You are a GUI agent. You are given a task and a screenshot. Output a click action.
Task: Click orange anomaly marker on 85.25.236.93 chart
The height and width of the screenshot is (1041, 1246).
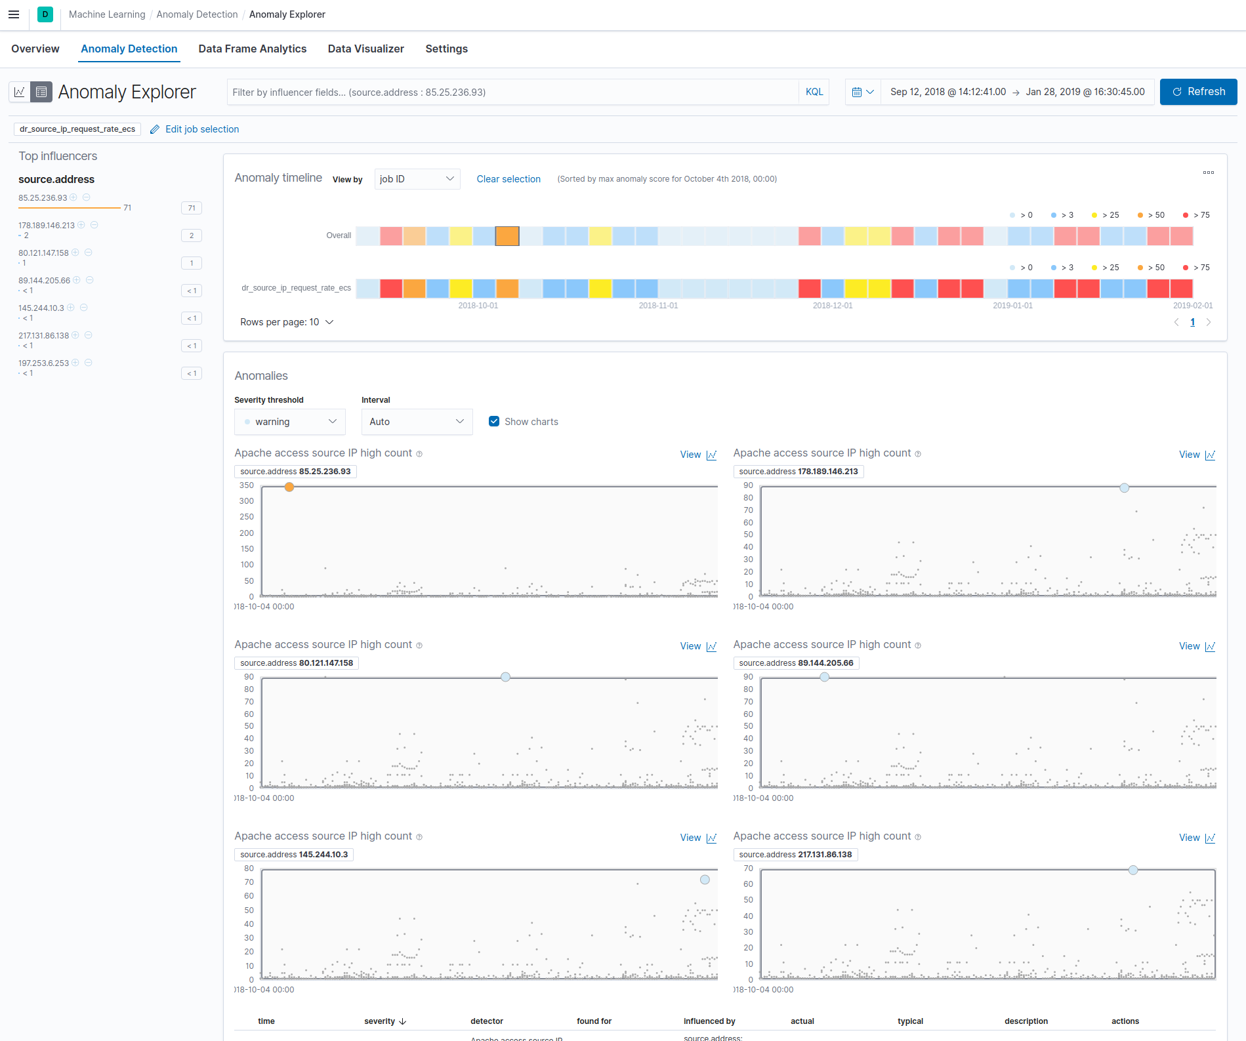[x=289, y=487]
